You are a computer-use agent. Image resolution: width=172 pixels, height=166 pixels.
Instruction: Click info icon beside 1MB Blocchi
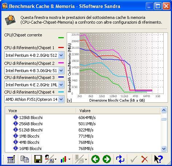coord(16,136)
